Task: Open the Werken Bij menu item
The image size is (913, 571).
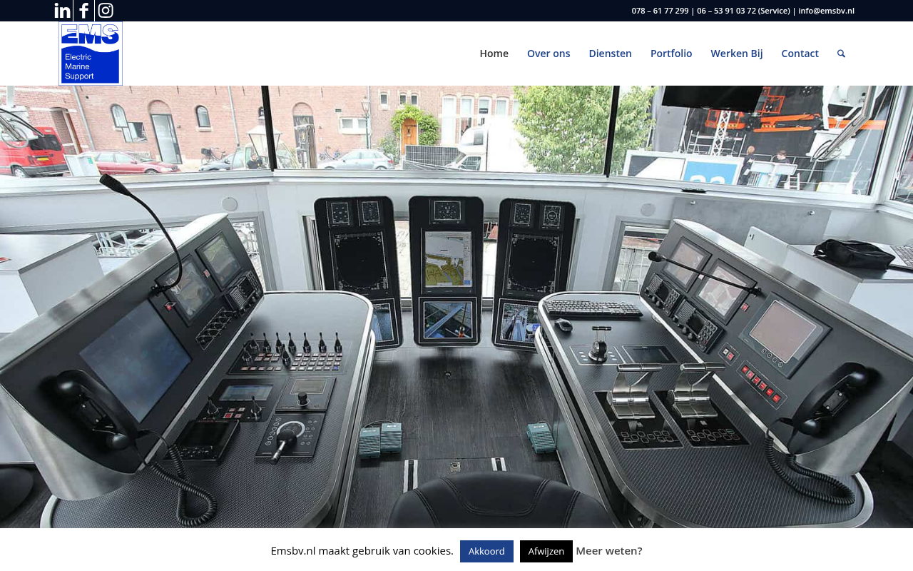Action: [737, 54]
